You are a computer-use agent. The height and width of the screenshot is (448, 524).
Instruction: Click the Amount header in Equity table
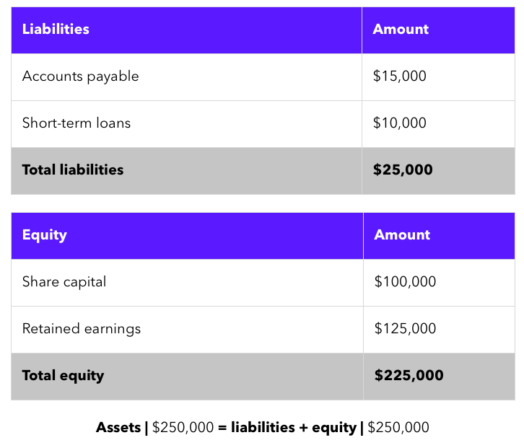(402, 235)
